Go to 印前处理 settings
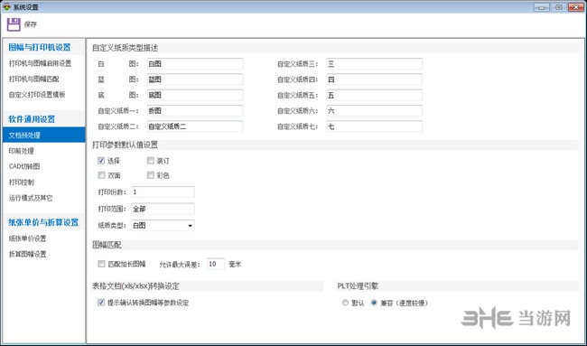 [22, 151]
